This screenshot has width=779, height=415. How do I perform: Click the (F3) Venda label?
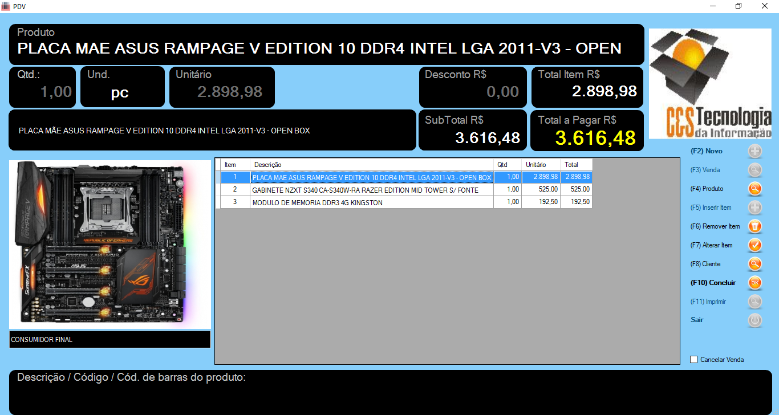[705, 170]
